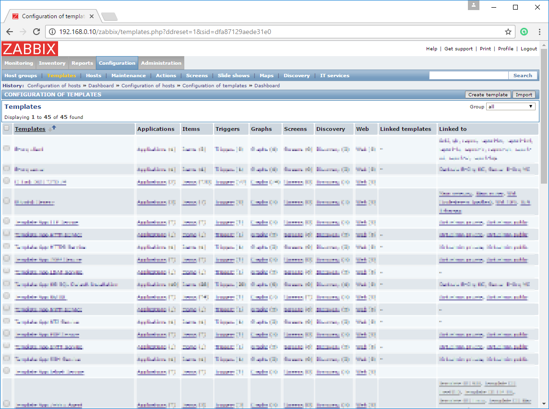Click the Linked templates column header
The image size is (549, 409).
[x=406, y=129]
